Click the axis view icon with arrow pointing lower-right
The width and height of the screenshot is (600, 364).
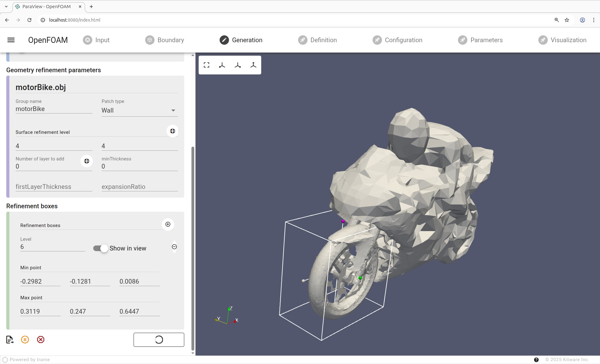point(238,65)
